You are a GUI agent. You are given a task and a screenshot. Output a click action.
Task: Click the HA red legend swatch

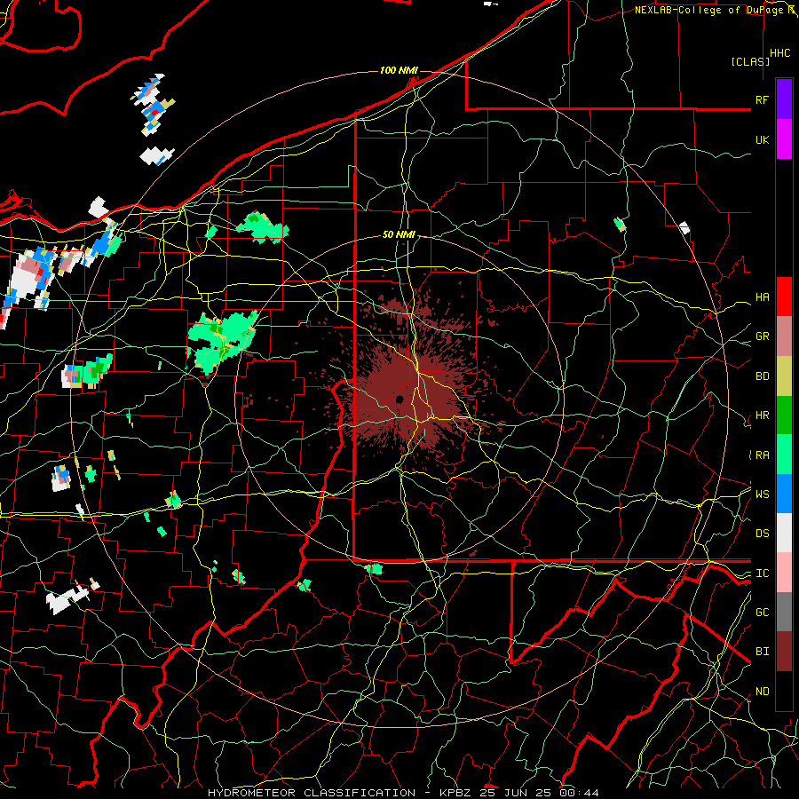[784, 297]
